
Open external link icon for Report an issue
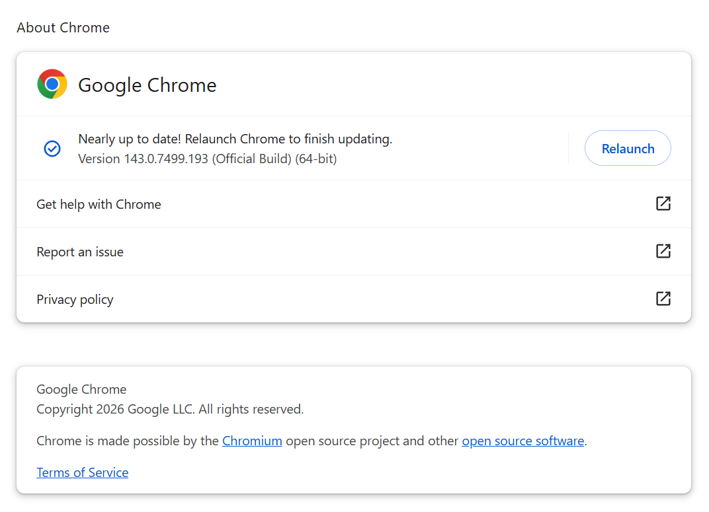663,251
